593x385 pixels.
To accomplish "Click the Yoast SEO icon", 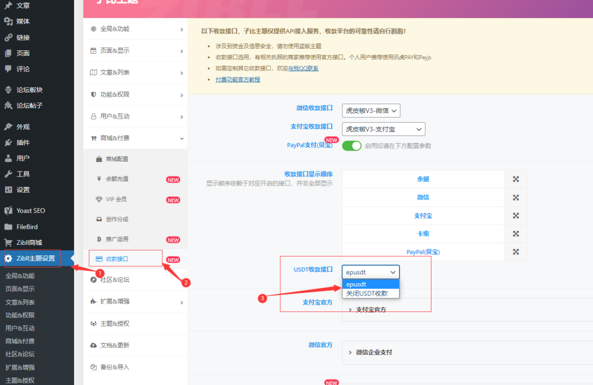I will pyautogui.click(x=8, y=211).
